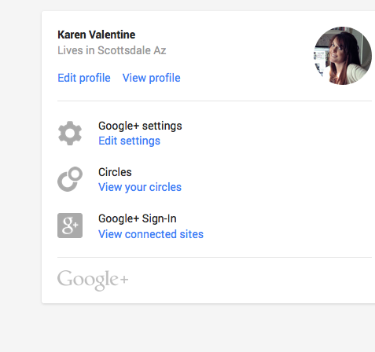Click the Google+ settings gear icon
The height and width of the screenshot is (352, 375).
tap(70, 133)
